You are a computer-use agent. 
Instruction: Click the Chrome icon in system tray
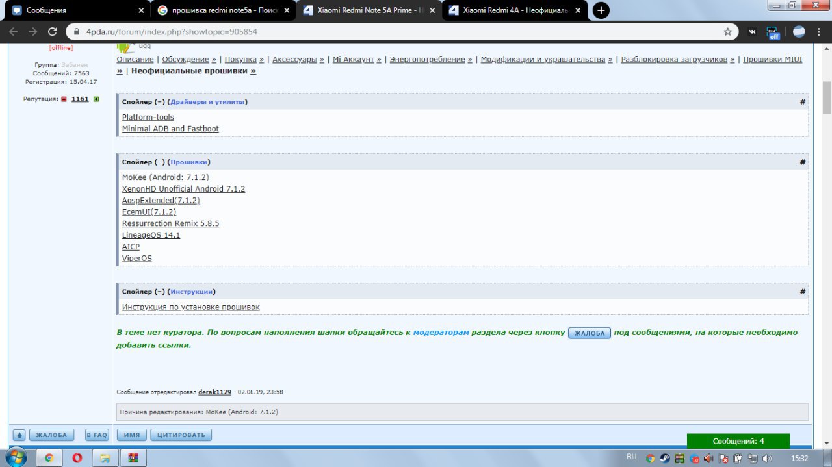[651, 459]
